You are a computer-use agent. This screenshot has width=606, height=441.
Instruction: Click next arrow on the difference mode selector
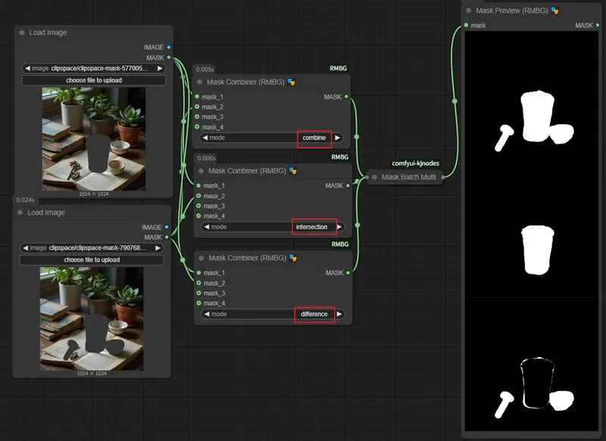(339, 314)
